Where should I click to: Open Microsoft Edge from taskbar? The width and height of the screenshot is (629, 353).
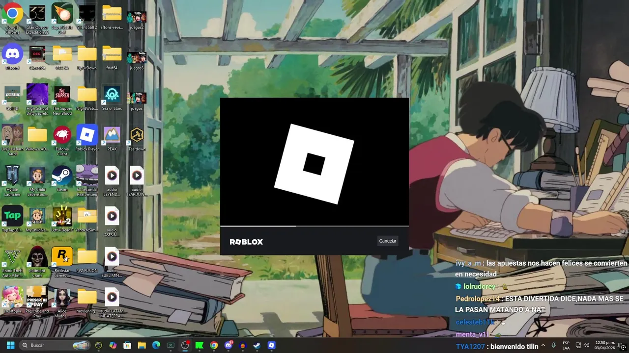[x=156, y=345]
